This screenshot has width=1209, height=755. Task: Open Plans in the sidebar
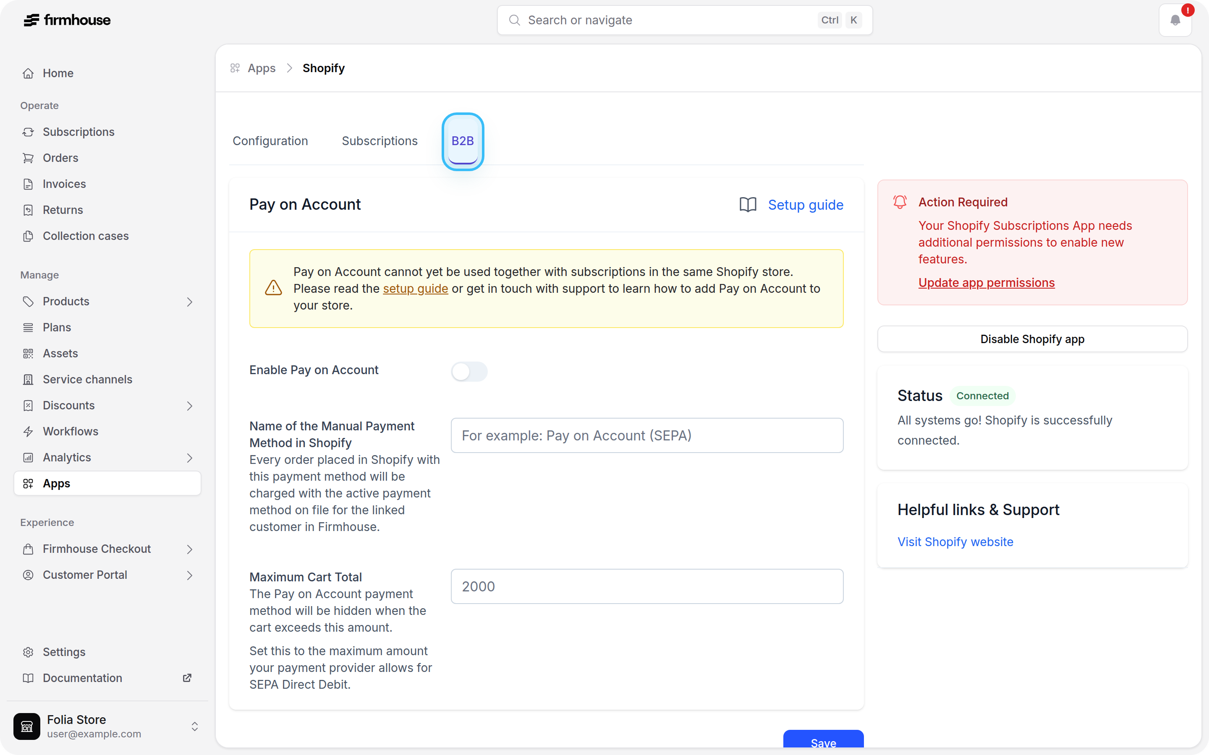(x=107, y=328)
